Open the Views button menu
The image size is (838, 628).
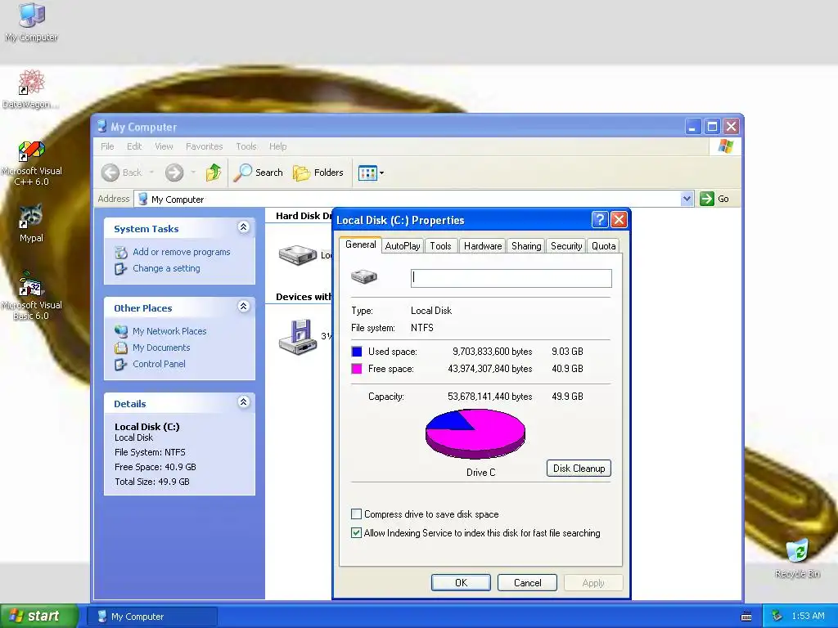[x=371, y=173]
